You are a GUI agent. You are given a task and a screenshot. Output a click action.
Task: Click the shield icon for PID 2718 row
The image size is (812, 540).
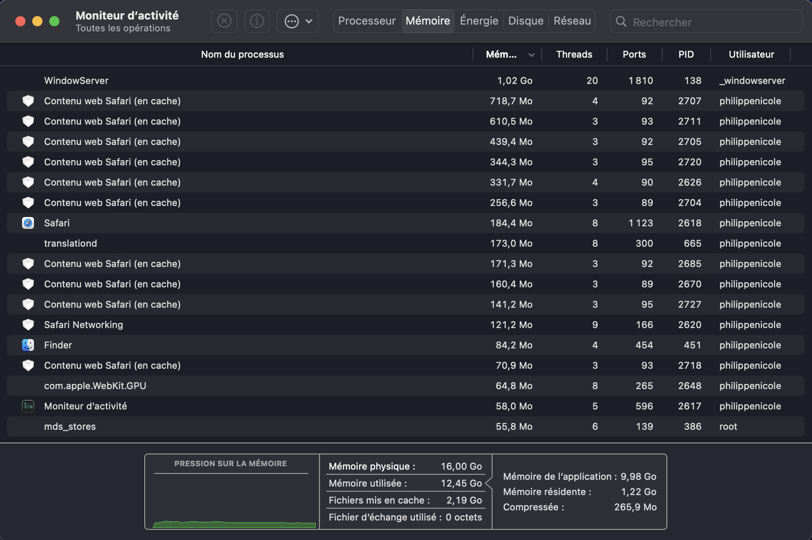point(28,365)
